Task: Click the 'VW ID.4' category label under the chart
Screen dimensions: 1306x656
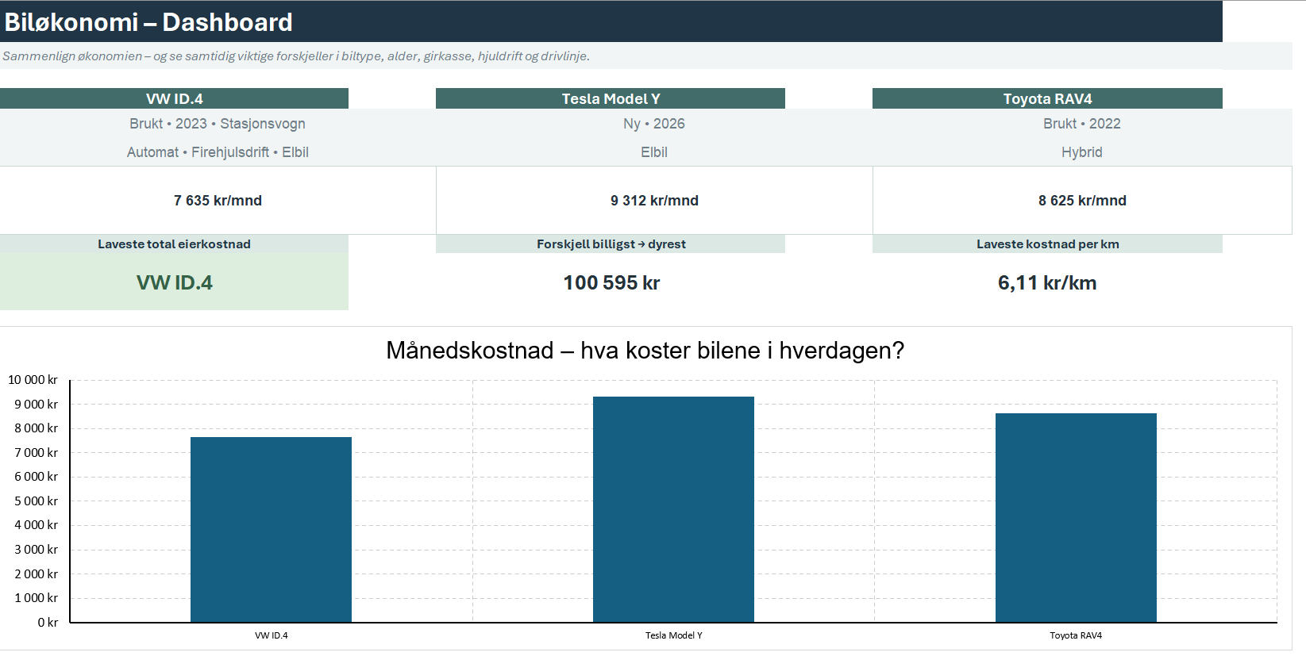Action: pyautogui.click(x=272, y=635)
